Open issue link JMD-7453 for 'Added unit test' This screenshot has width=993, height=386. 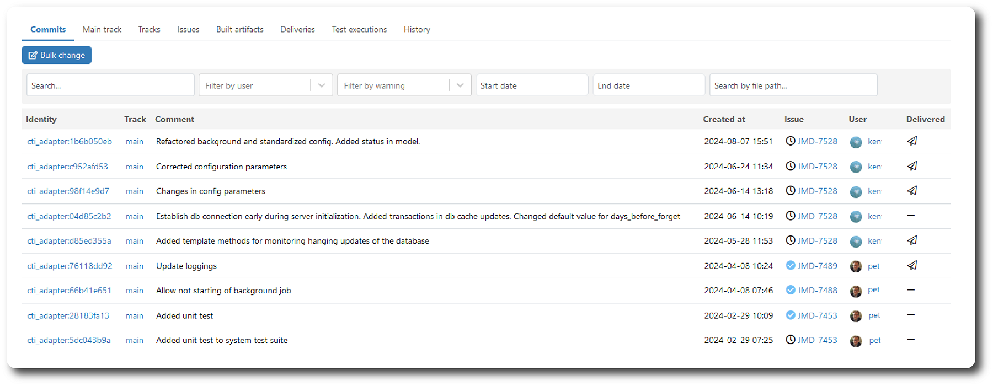click(817, 316)
